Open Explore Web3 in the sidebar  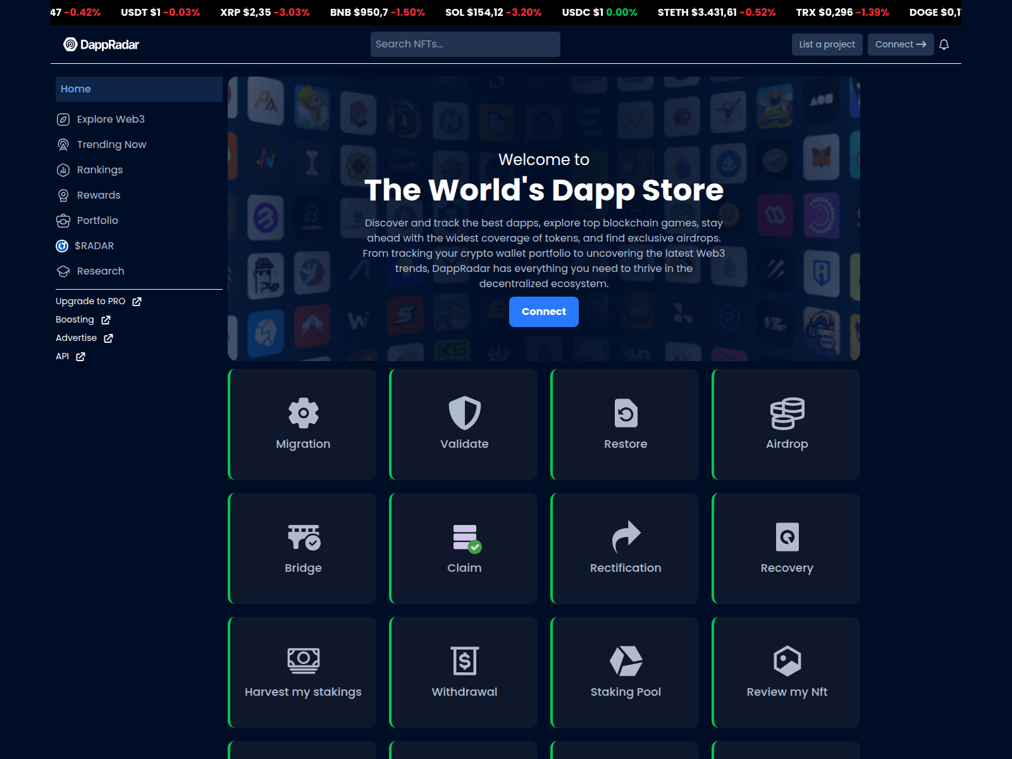(111, 120)
